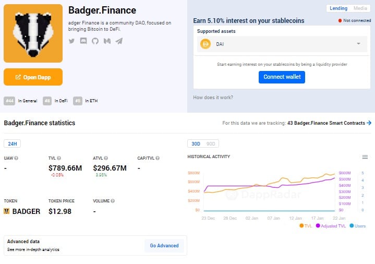Open the Medium blog icon
The height and width of the screenshot is (264, 375).
(107, 41)
